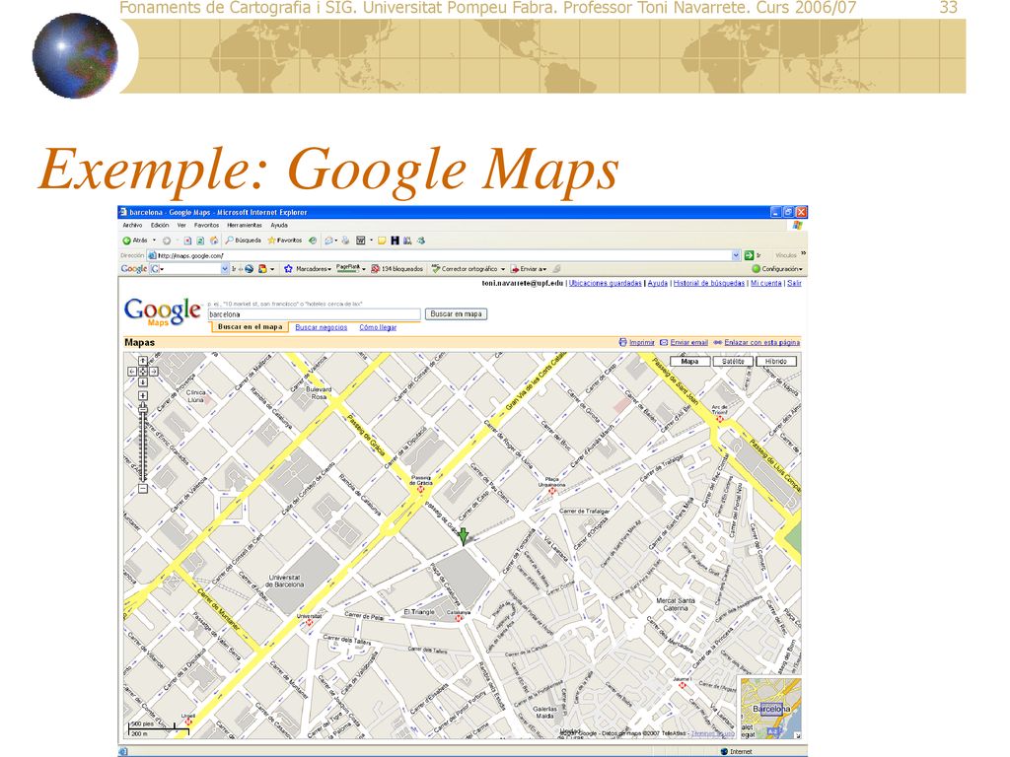This screenshot has height=757, width=1010.
Task: Click the recenter map button between arrows
Action: pos(143,372)
